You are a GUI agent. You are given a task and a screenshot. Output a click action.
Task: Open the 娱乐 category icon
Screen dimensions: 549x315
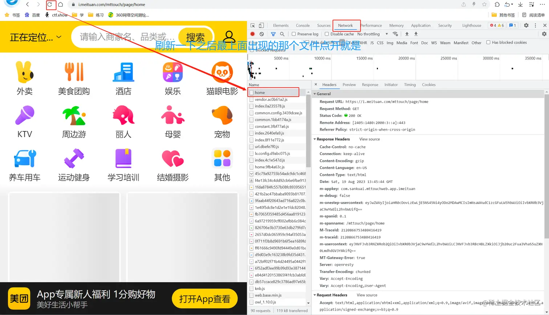click(173, 72)
